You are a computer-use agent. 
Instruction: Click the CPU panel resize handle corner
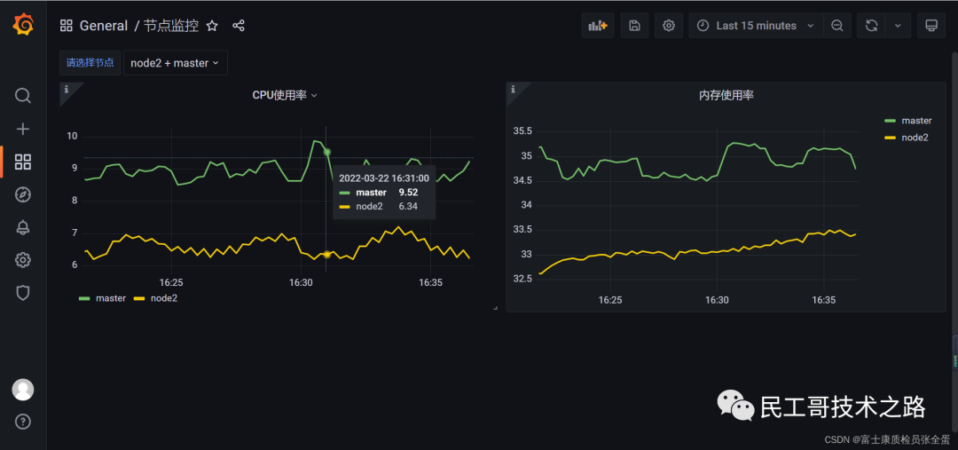pos(495,308)
